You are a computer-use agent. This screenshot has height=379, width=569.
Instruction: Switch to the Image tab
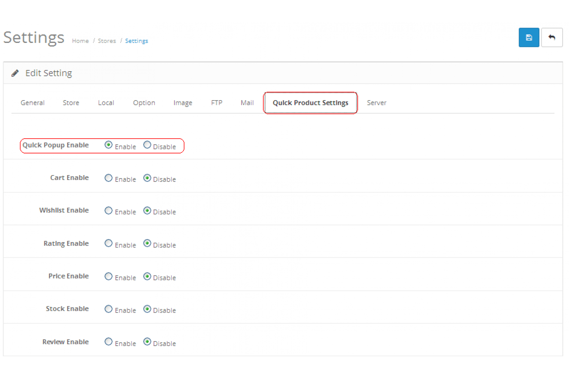[182, 103]
